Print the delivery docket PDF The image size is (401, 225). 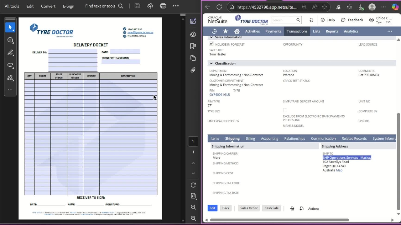point(163,6)
